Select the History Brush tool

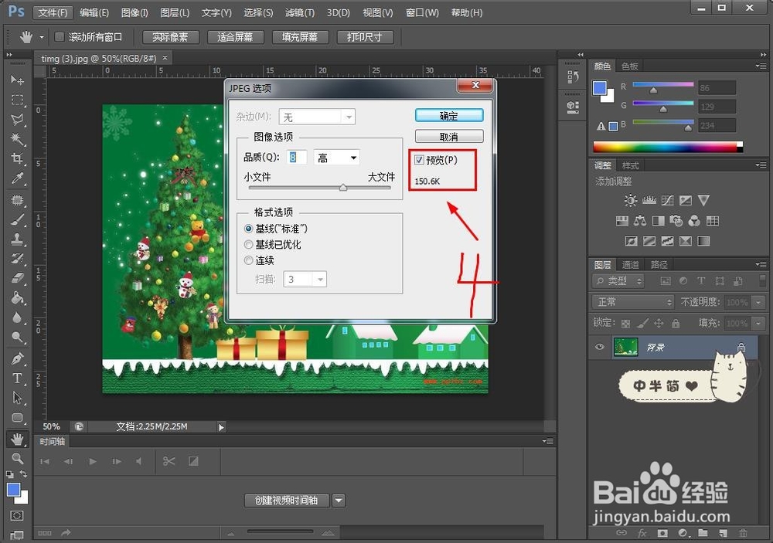pyautogui.click(x=17, y=259)
